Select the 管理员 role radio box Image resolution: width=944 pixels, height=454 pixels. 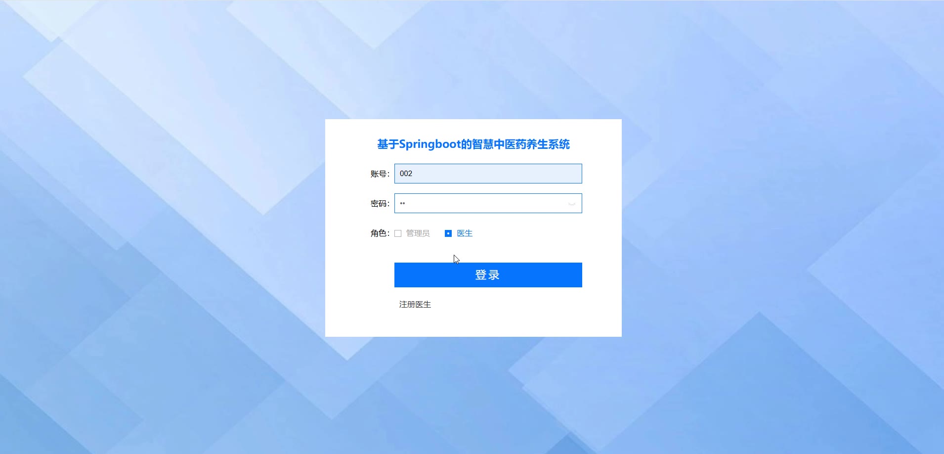point(398,233)
